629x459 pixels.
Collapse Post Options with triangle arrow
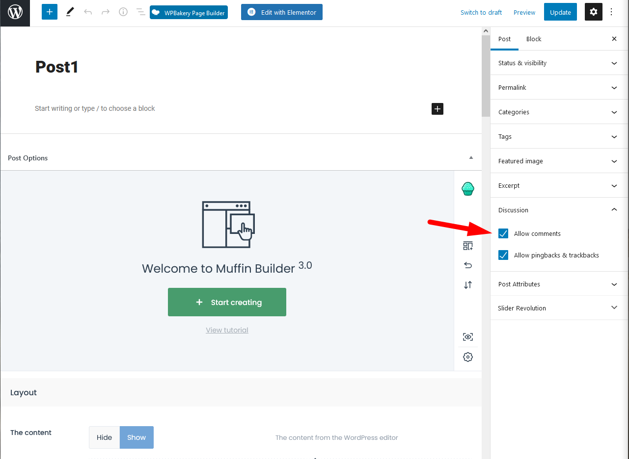point(471,158)
